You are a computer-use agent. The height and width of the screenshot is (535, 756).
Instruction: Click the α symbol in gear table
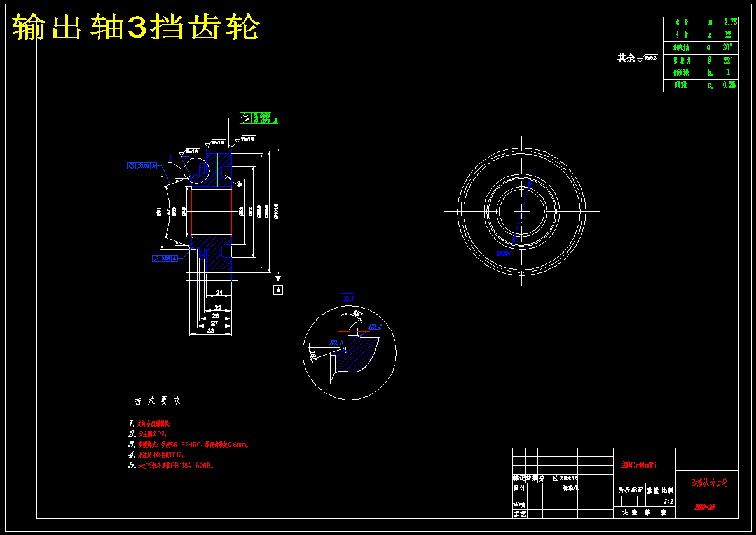tap(710, 48)
